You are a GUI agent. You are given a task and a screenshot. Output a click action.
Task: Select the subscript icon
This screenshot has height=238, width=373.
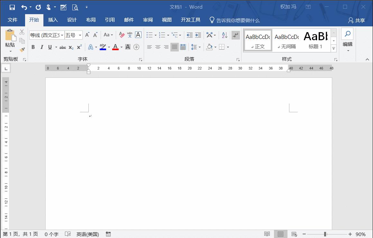pos(71,47)
